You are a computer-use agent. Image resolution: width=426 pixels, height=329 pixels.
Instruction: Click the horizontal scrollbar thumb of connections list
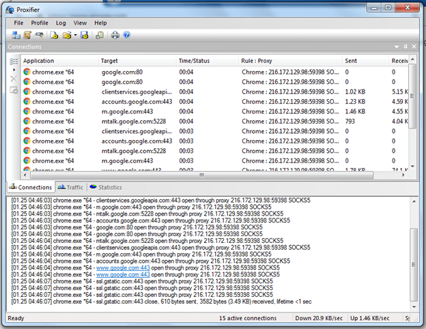pos(201,175)
